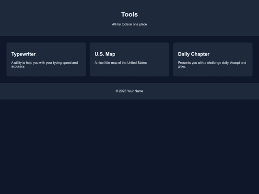Open the Daily Chapter tool card
This screenshot has height=194, width=259.
pos(213,59)
